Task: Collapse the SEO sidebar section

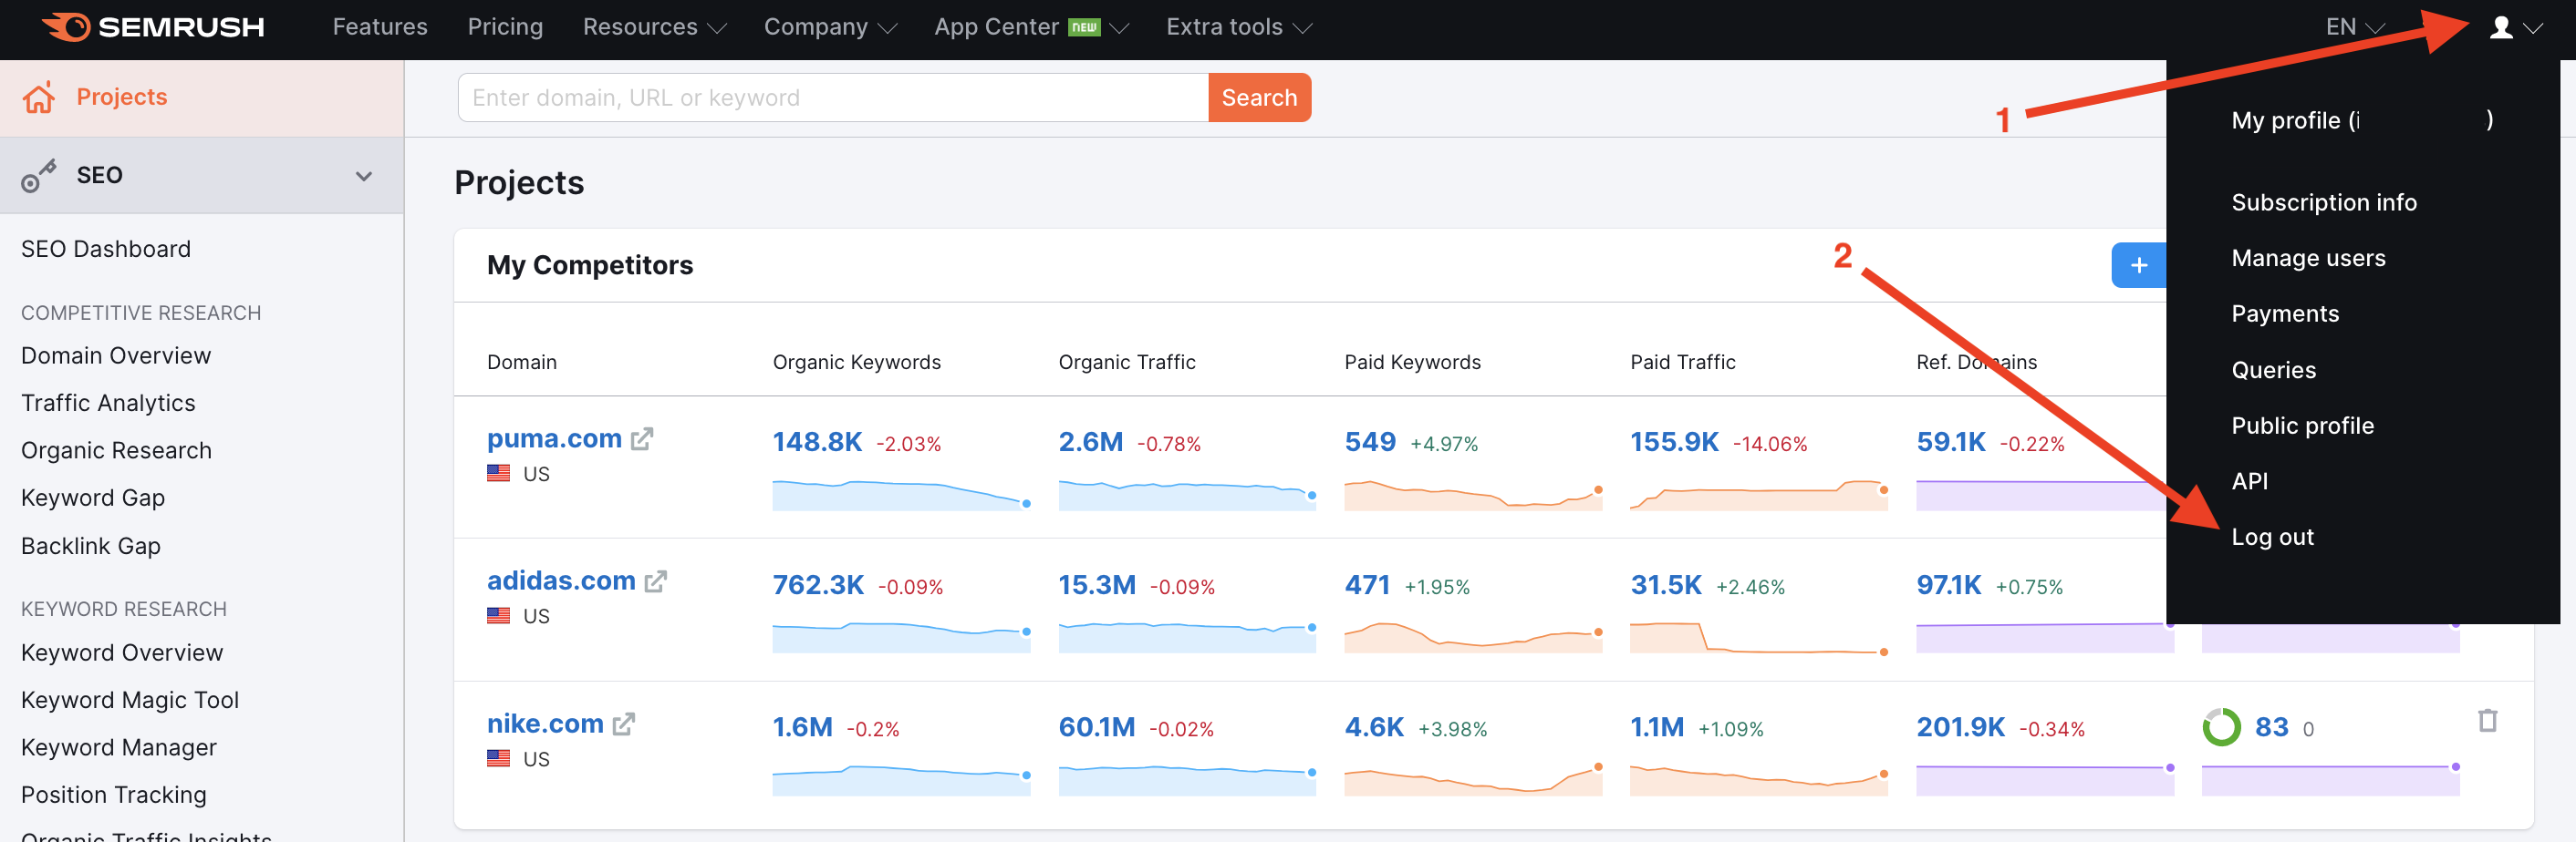Action: point(364,176)
